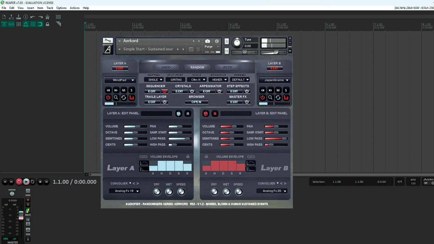
Task: Click the Kontakt instrument M mute button
Action: click(x=227, y=51)
